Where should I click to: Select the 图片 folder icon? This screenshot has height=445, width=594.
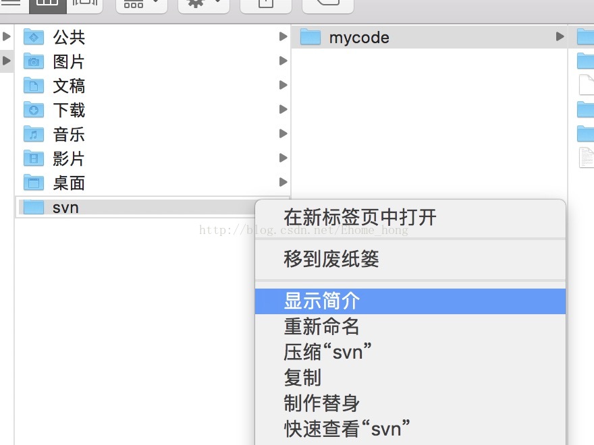pyautogui.click(x=33, y=61)
